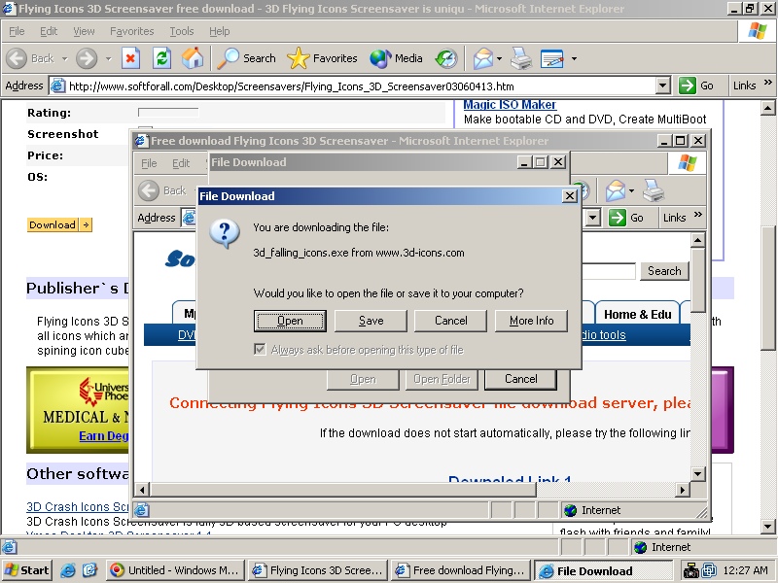Viewport: 778px width, 583px height.
Task: Select Home & Edu tab
Action: [637, 314]
